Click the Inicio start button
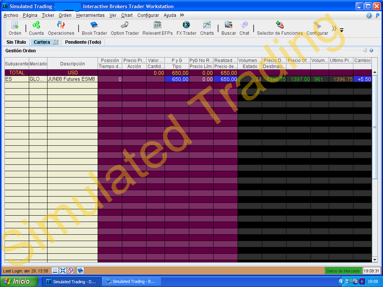This screenshot has height=287, width=383. click(x=19, y=281)
